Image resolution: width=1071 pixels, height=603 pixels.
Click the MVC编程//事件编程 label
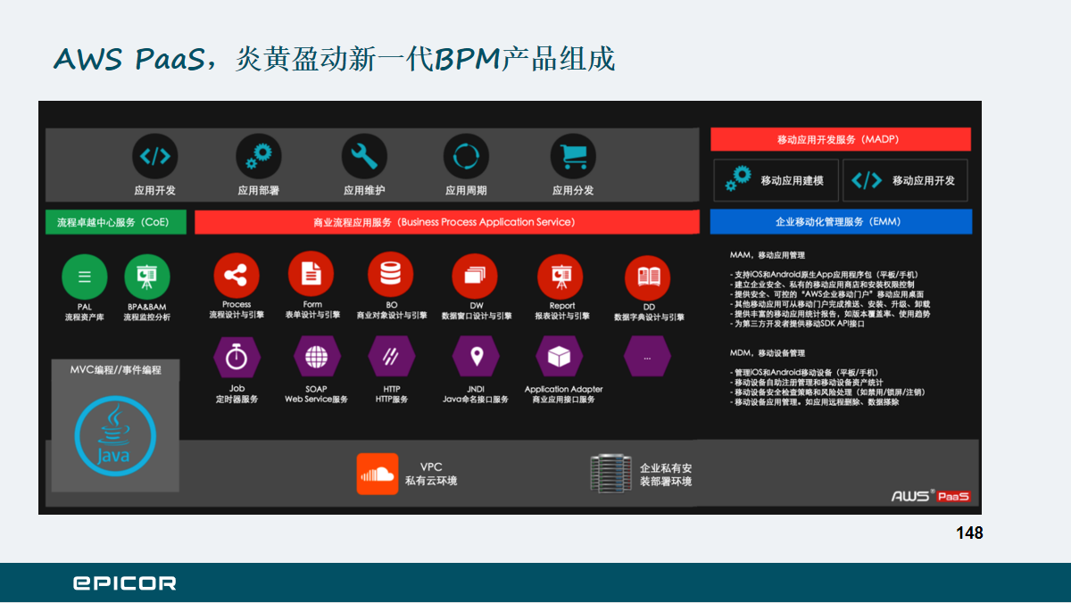115,369
